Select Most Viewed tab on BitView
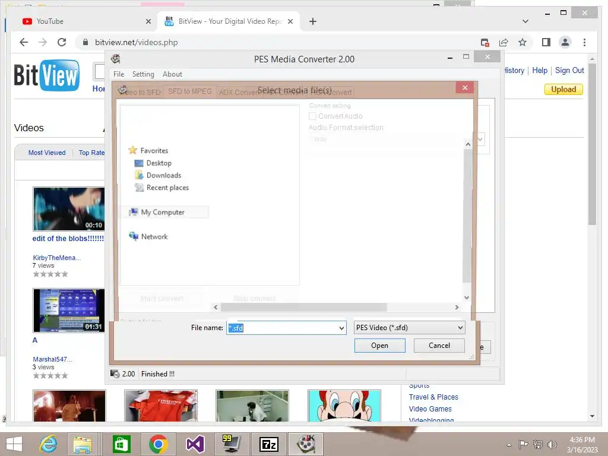The width and height of the screenshot is (608, 456). pyautogui.click(x=47, y=153)
